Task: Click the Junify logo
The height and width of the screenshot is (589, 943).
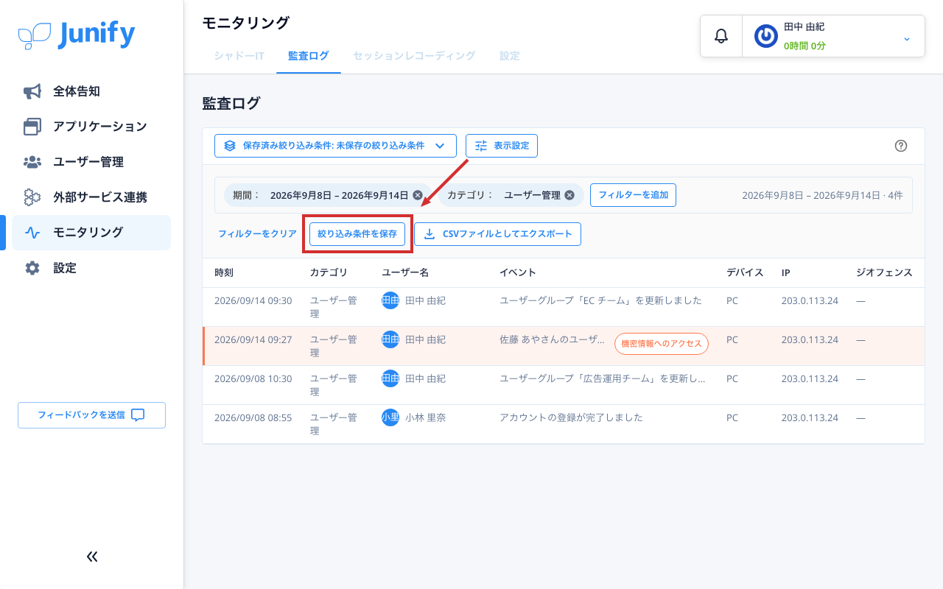Action: pos(77,35)
